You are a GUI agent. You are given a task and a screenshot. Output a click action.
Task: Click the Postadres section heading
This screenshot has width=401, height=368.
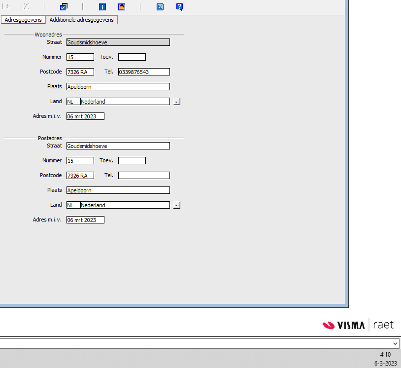50,138
